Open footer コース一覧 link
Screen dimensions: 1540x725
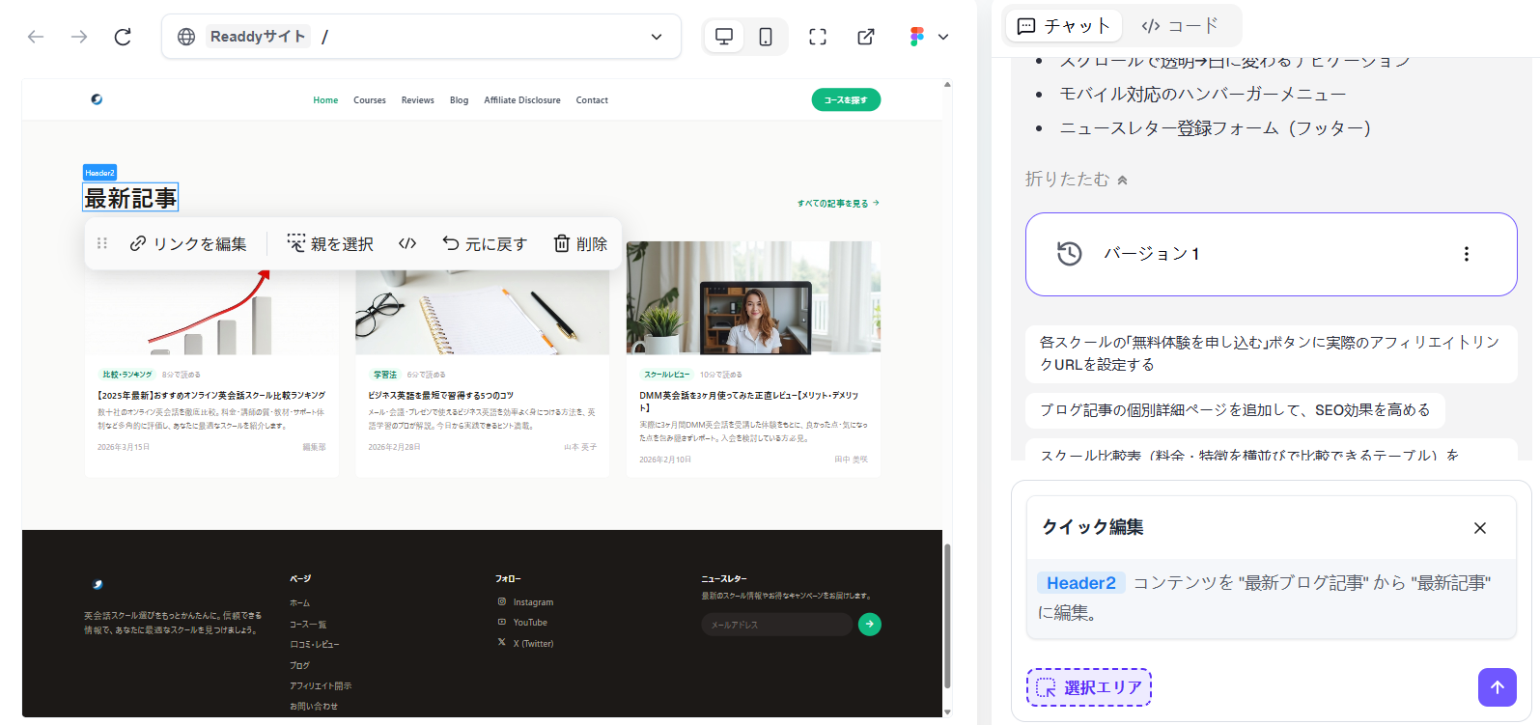point(308,625)
